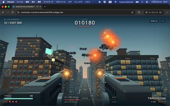Click the INVINCIBLE status label
The width and height of the screenshot is (170, 106).
8,96
